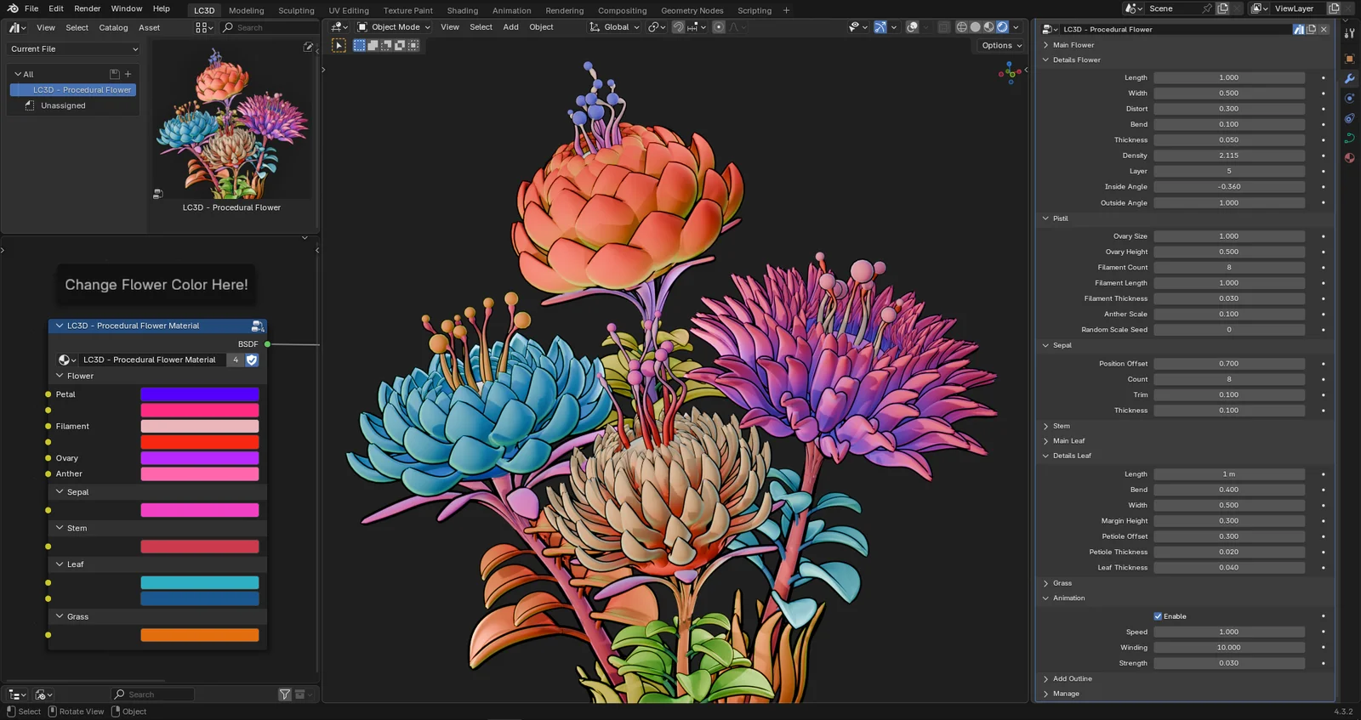Screen dimensions: 1361x720
Task: Toggle the snapping magnet icon
Action: (678, 27)
